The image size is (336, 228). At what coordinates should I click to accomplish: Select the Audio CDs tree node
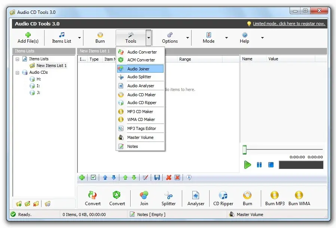point(39,72)
